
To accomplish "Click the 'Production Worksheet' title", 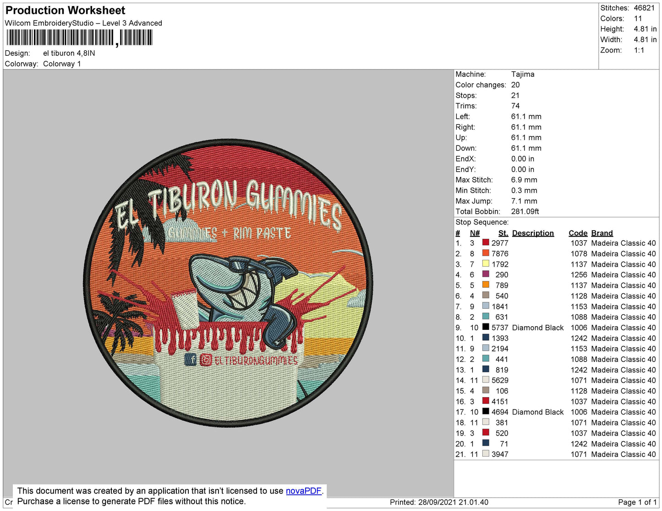I will click(x=65, y=11).
